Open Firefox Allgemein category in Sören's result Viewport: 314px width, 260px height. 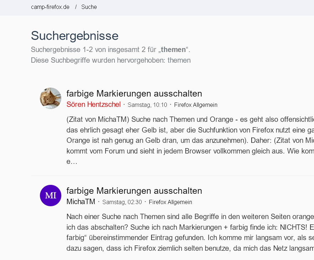(196, 105)
